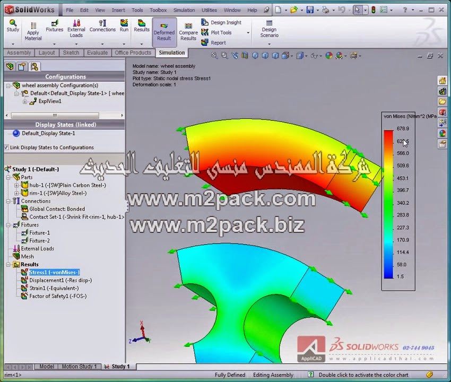Screen dimensions: 451x382
Task: Open the Study dropdown arrow
Action: coord(13,44)
